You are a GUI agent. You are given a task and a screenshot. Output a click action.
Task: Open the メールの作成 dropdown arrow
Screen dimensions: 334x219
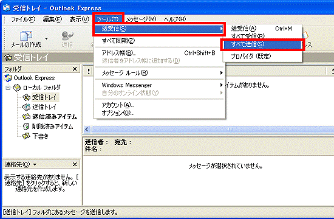click(x=46, y=39)
